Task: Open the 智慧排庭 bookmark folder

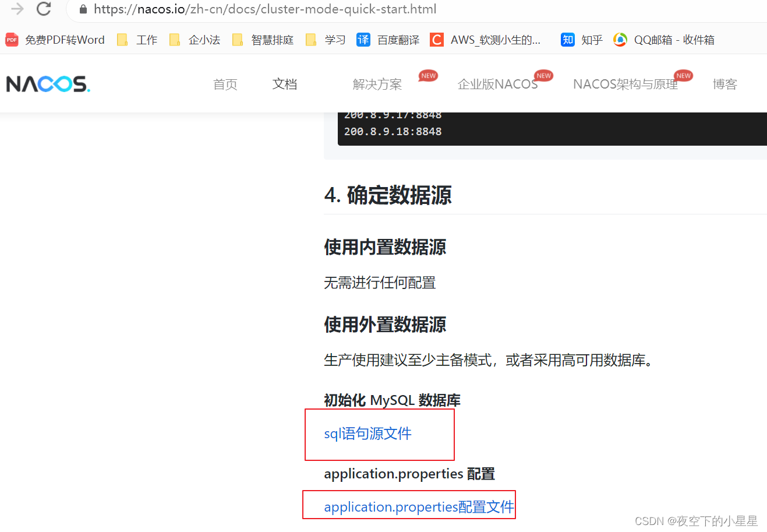Action: [263, 40]
